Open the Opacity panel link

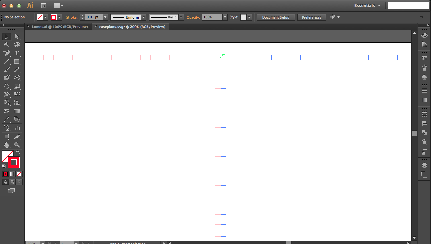pos(193,17)
